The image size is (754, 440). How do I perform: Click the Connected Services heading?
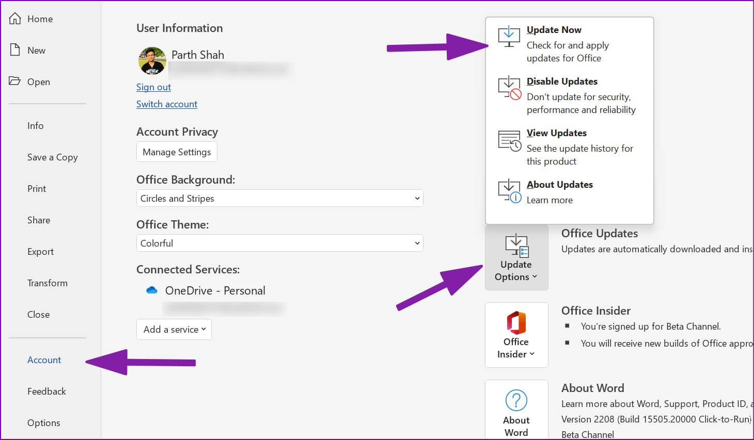(x=188, y=269)
